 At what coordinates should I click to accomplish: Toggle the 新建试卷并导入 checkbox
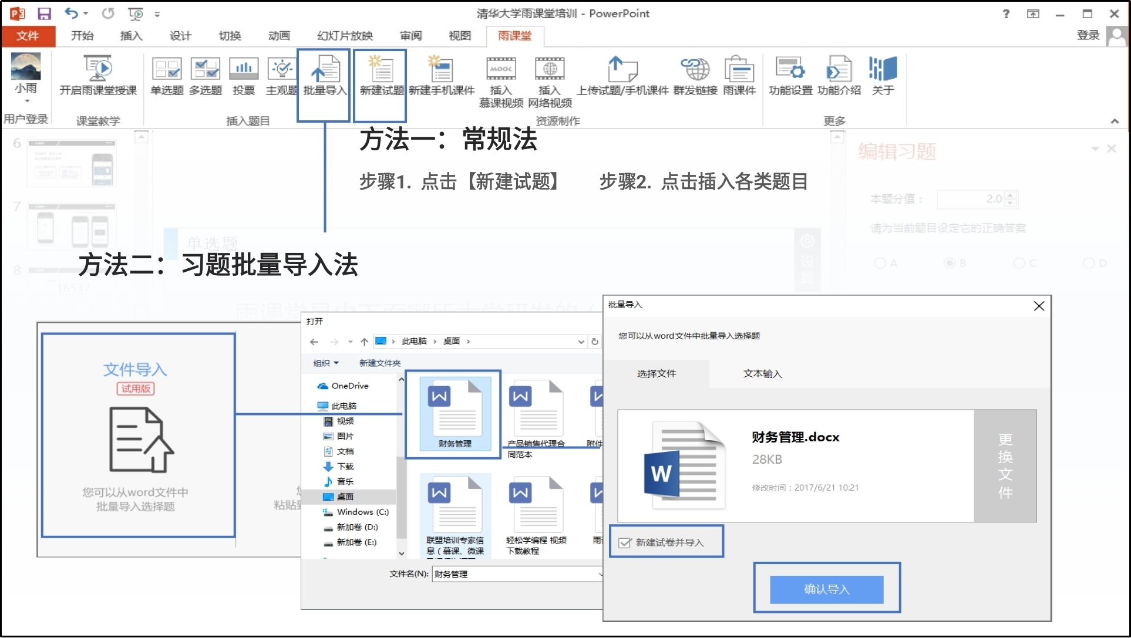[x=625, y=542]
